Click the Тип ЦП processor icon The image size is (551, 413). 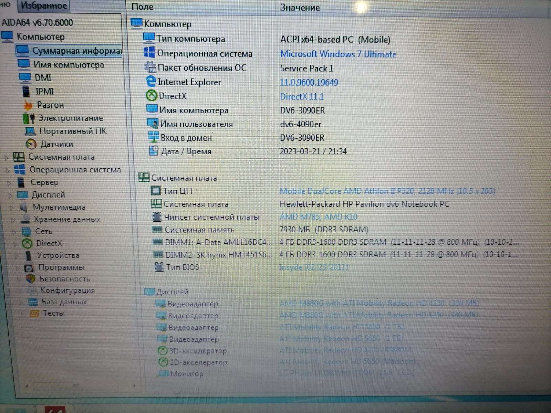coord(156,191)
